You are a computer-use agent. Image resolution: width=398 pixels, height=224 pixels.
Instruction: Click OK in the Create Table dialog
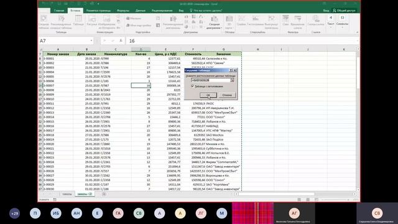208,95
